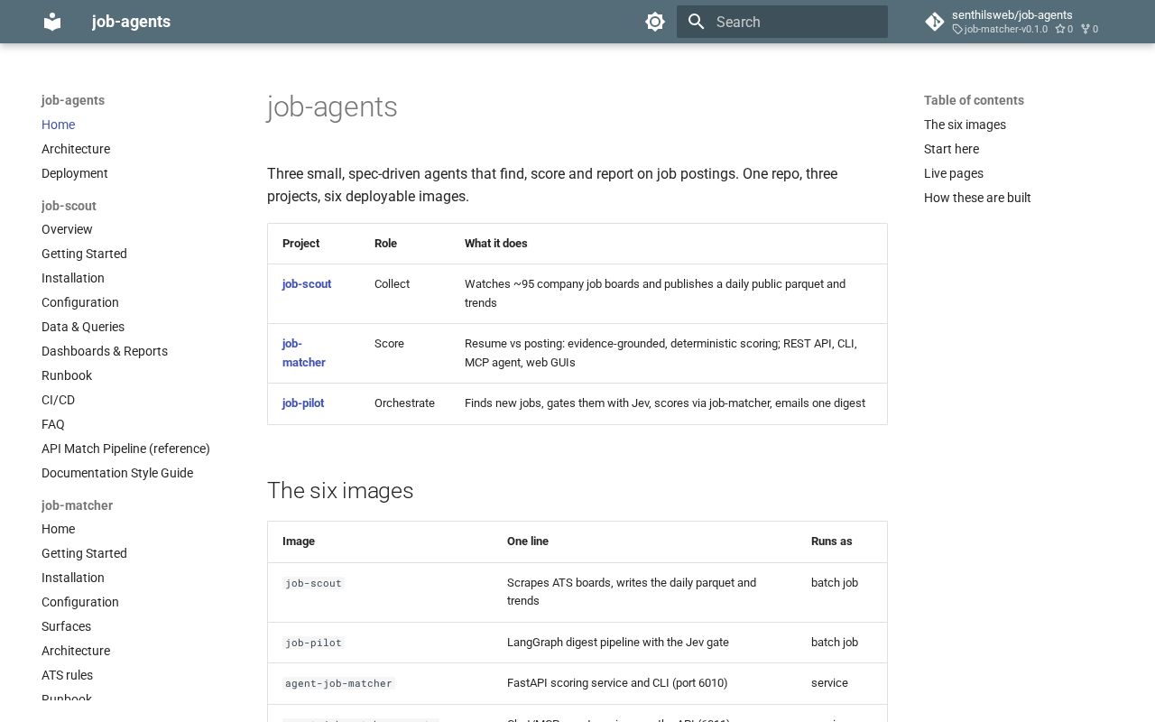Open the Documentation Style Guide
1155x722 pixels.
point(117,473)
